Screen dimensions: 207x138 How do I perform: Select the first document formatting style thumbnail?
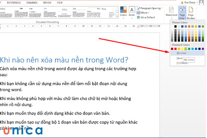pyautogui.click(x=6, y=12)
